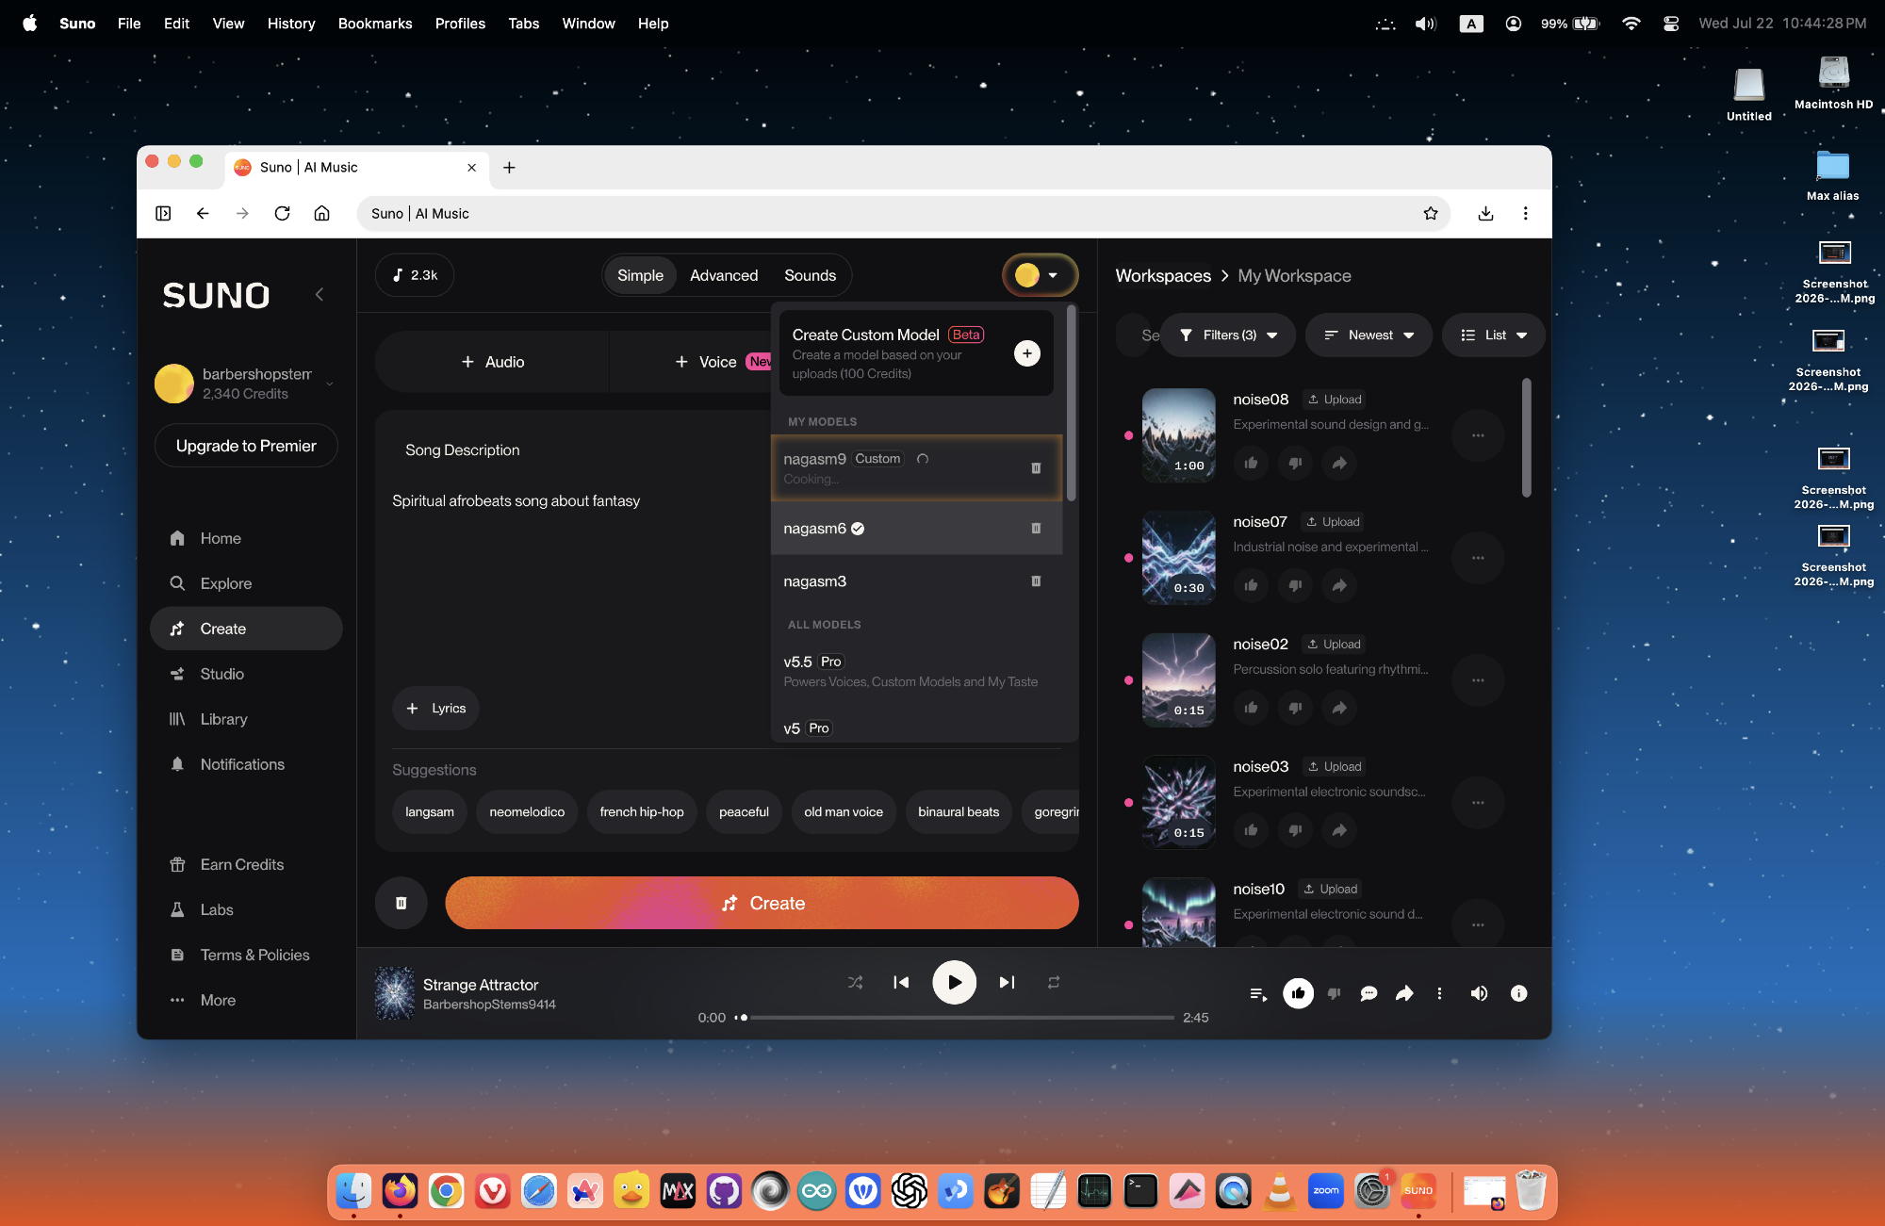The height and width of the screenshot is (1226, 1885).
Task: Clear the song form with the trash button
Action: [402, 903]
